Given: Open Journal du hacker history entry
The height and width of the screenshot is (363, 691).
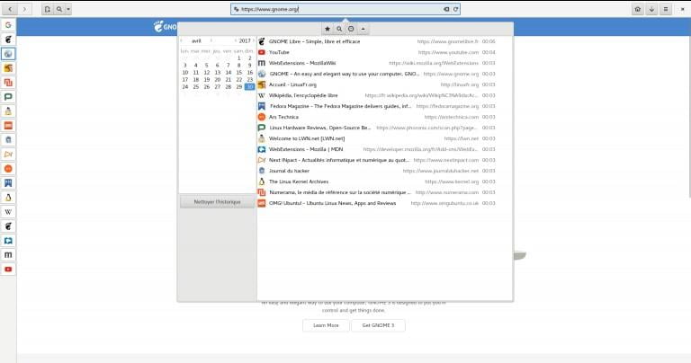Looking at the screenshot, I should 384,171.
